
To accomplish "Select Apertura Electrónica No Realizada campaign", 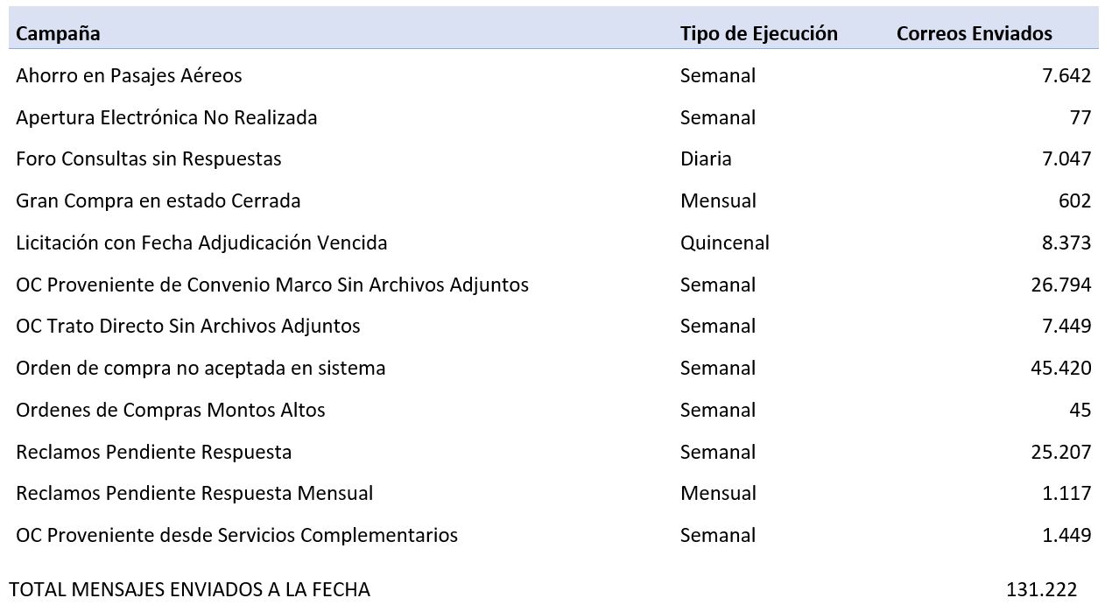I will coord(166,117).
